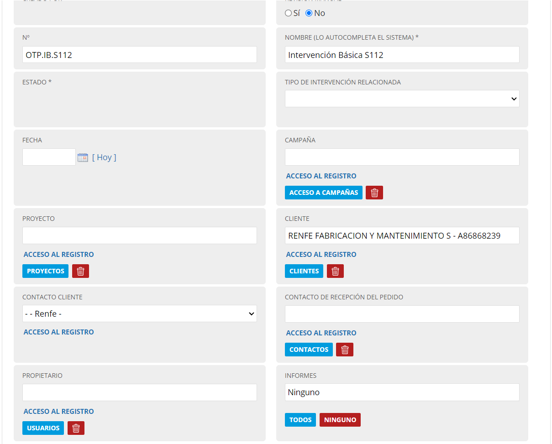Viewport: 552px width, 444px height.
Task: Select Todos for Informes
Action: pos(300,420)
